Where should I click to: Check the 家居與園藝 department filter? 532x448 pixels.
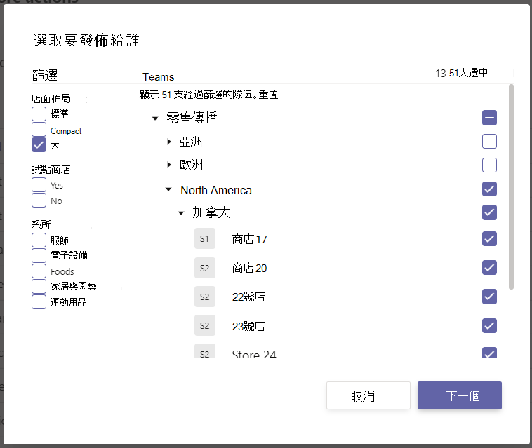(x=39, y=286)
